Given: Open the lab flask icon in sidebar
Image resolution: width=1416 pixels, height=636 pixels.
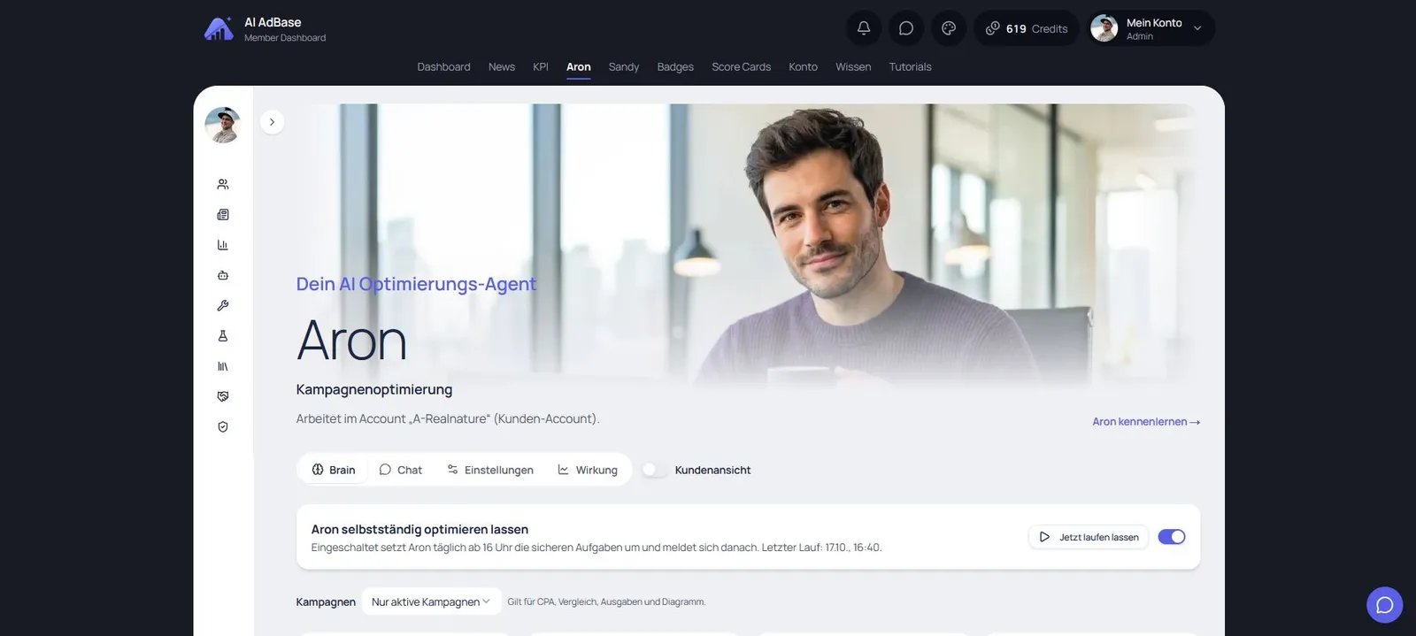Looking at the screenshot, I should tap(223, 336).
